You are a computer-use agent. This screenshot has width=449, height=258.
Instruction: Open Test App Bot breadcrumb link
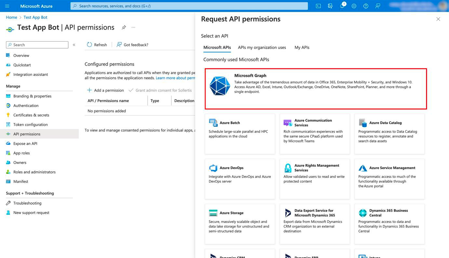[35, 17]
